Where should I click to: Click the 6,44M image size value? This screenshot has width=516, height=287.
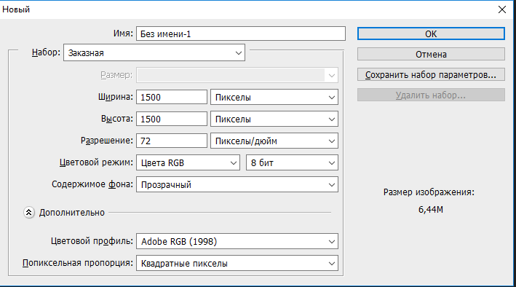tap(430, 209)
